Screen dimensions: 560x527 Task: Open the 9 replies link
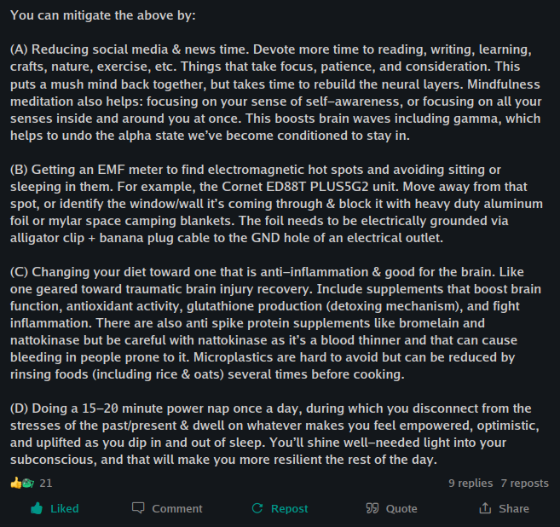pyautogui.click(x=471, y=483)
